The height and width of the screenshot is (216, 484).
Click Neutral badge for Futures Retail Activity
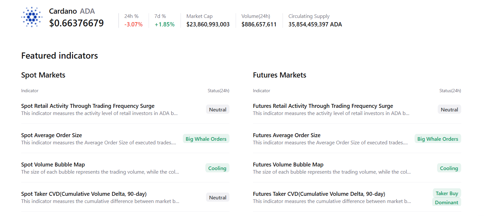coord(449,109)
